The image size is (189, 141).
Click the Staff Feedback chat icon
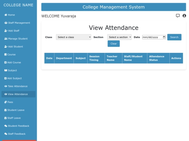pyautogui.click(x=6, y=134)
